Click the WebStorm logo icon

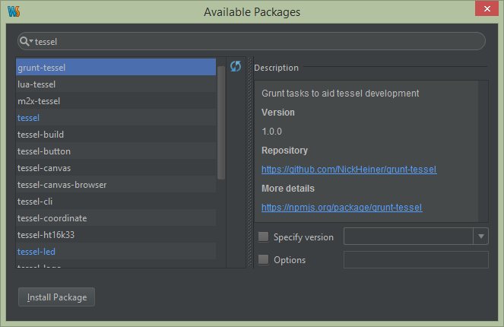12,11
